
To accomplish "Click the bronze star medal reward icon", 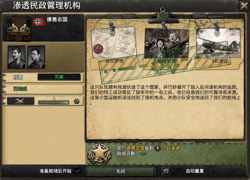I will pyautogui.click(x=100, y=154).
